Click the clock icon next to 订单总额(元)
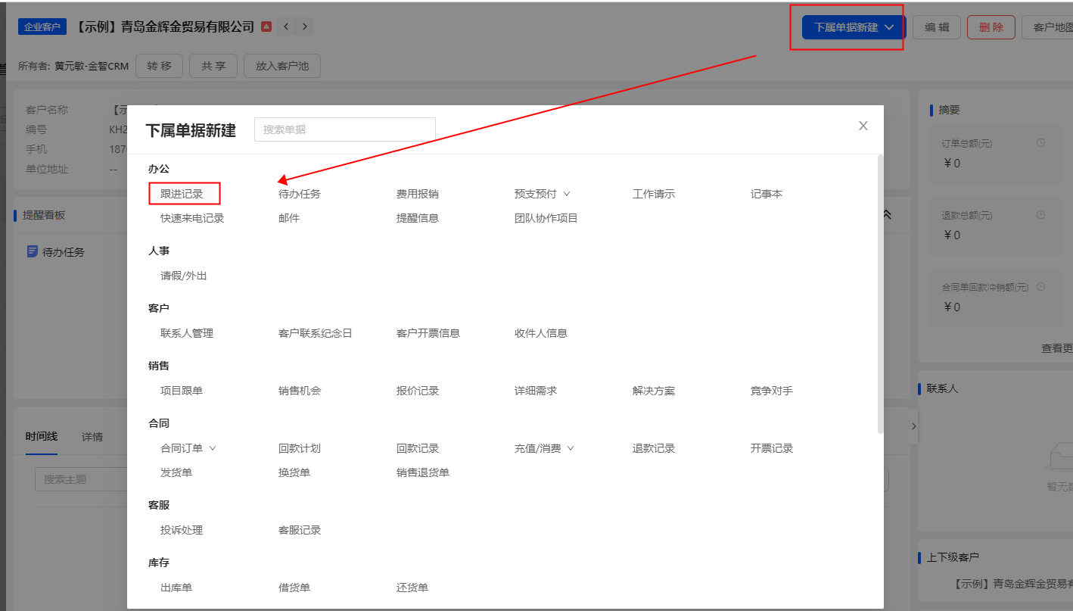This screenshot has height=611, width=1073. coord(1040,143)
